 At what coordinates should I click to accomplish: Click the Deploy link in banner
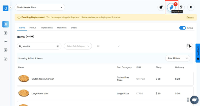point(190,17)
